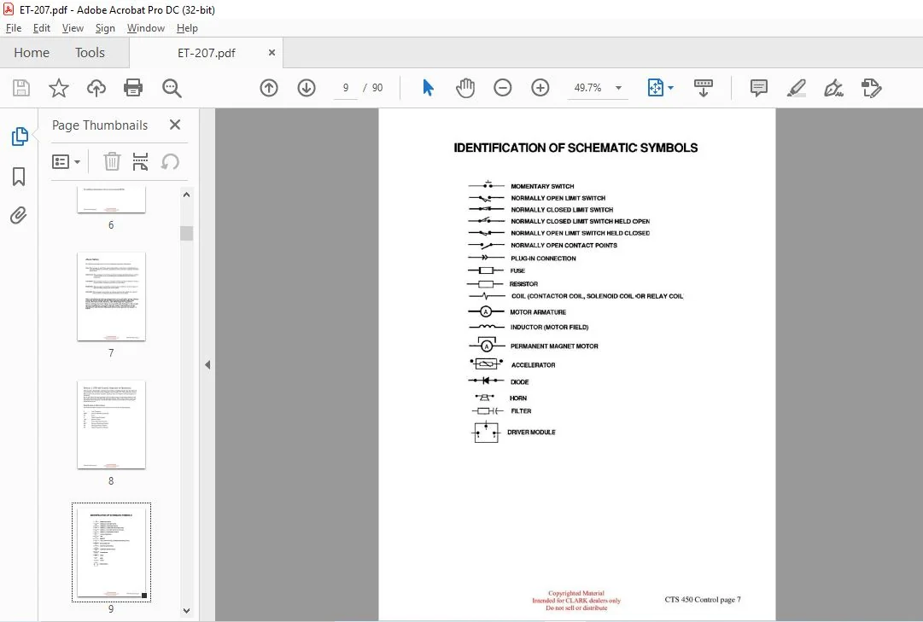The image size is (923, 622).
Task: Click the MOTOR ARMATURE label
Action: [x=538, y=312]
